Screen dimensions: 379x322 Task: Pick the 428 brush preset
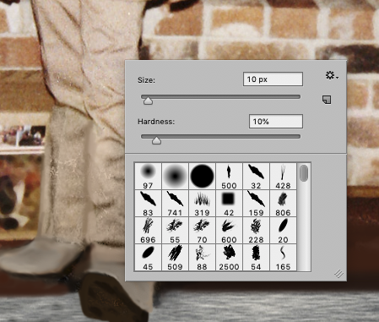(x=283, y=176)
